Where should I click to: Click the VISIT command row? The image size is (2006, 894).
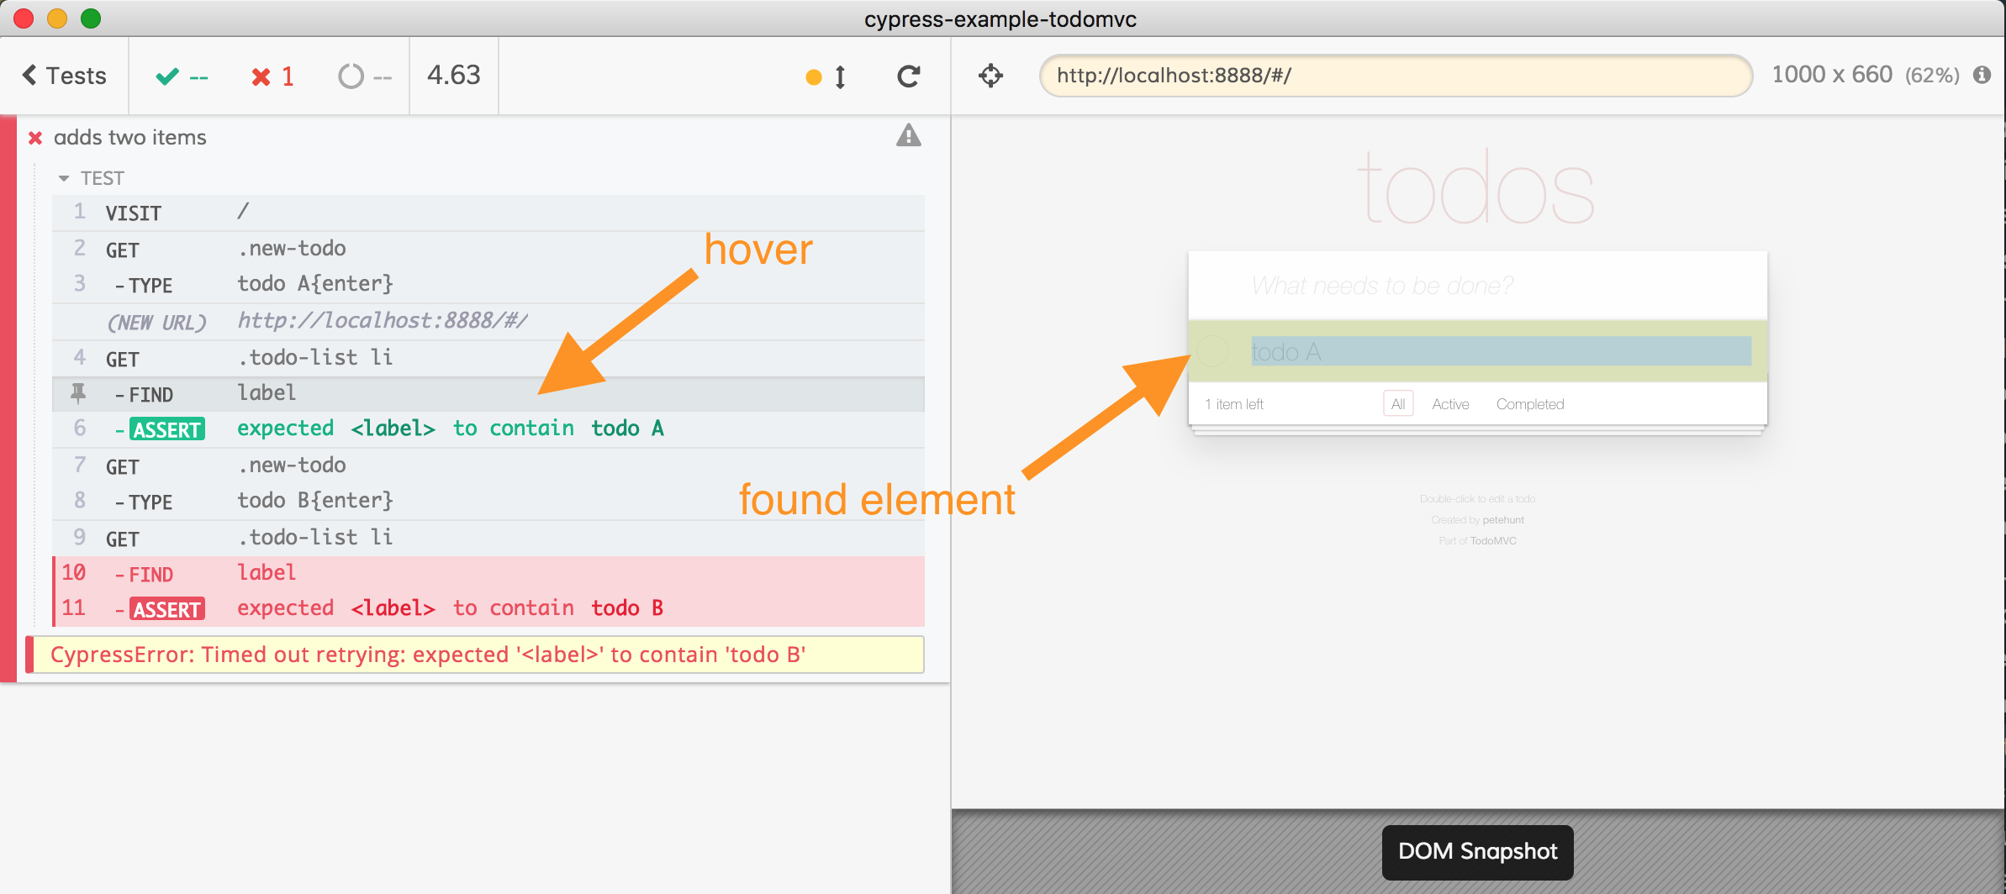(x=488, y=213)
